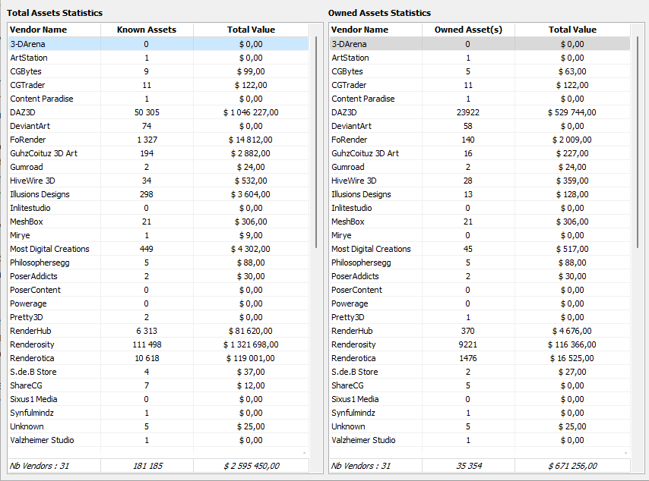The width and height of the screenshot is (649, 481).
Task: Select Illusions Designs with 13 owned assets
Action: 480,194
